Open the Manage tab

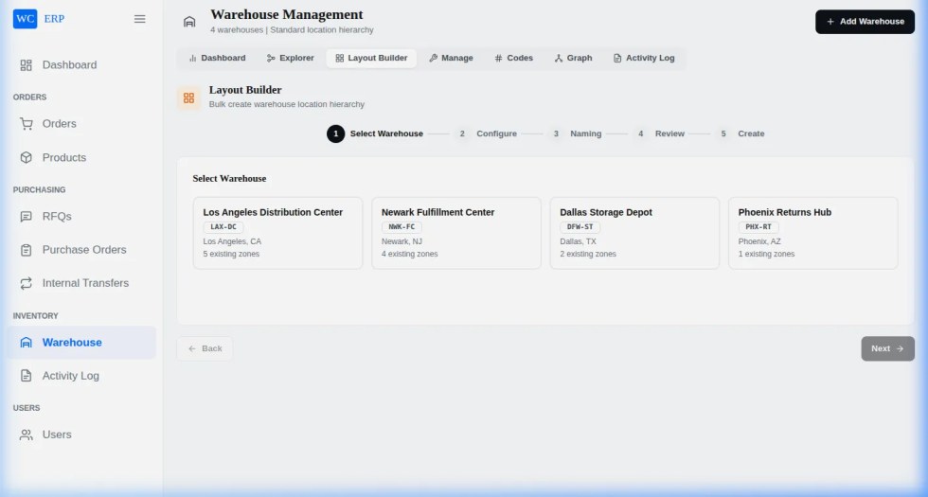tap(451, 58)
